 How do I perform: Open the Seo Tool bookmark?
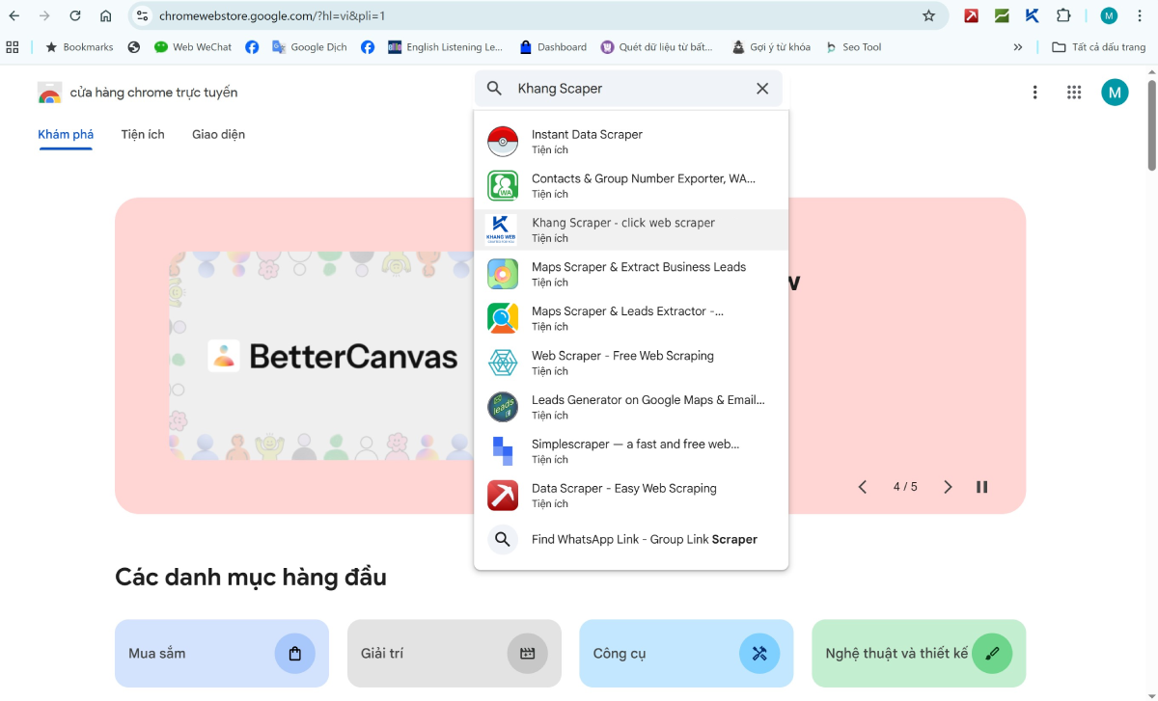853,46
